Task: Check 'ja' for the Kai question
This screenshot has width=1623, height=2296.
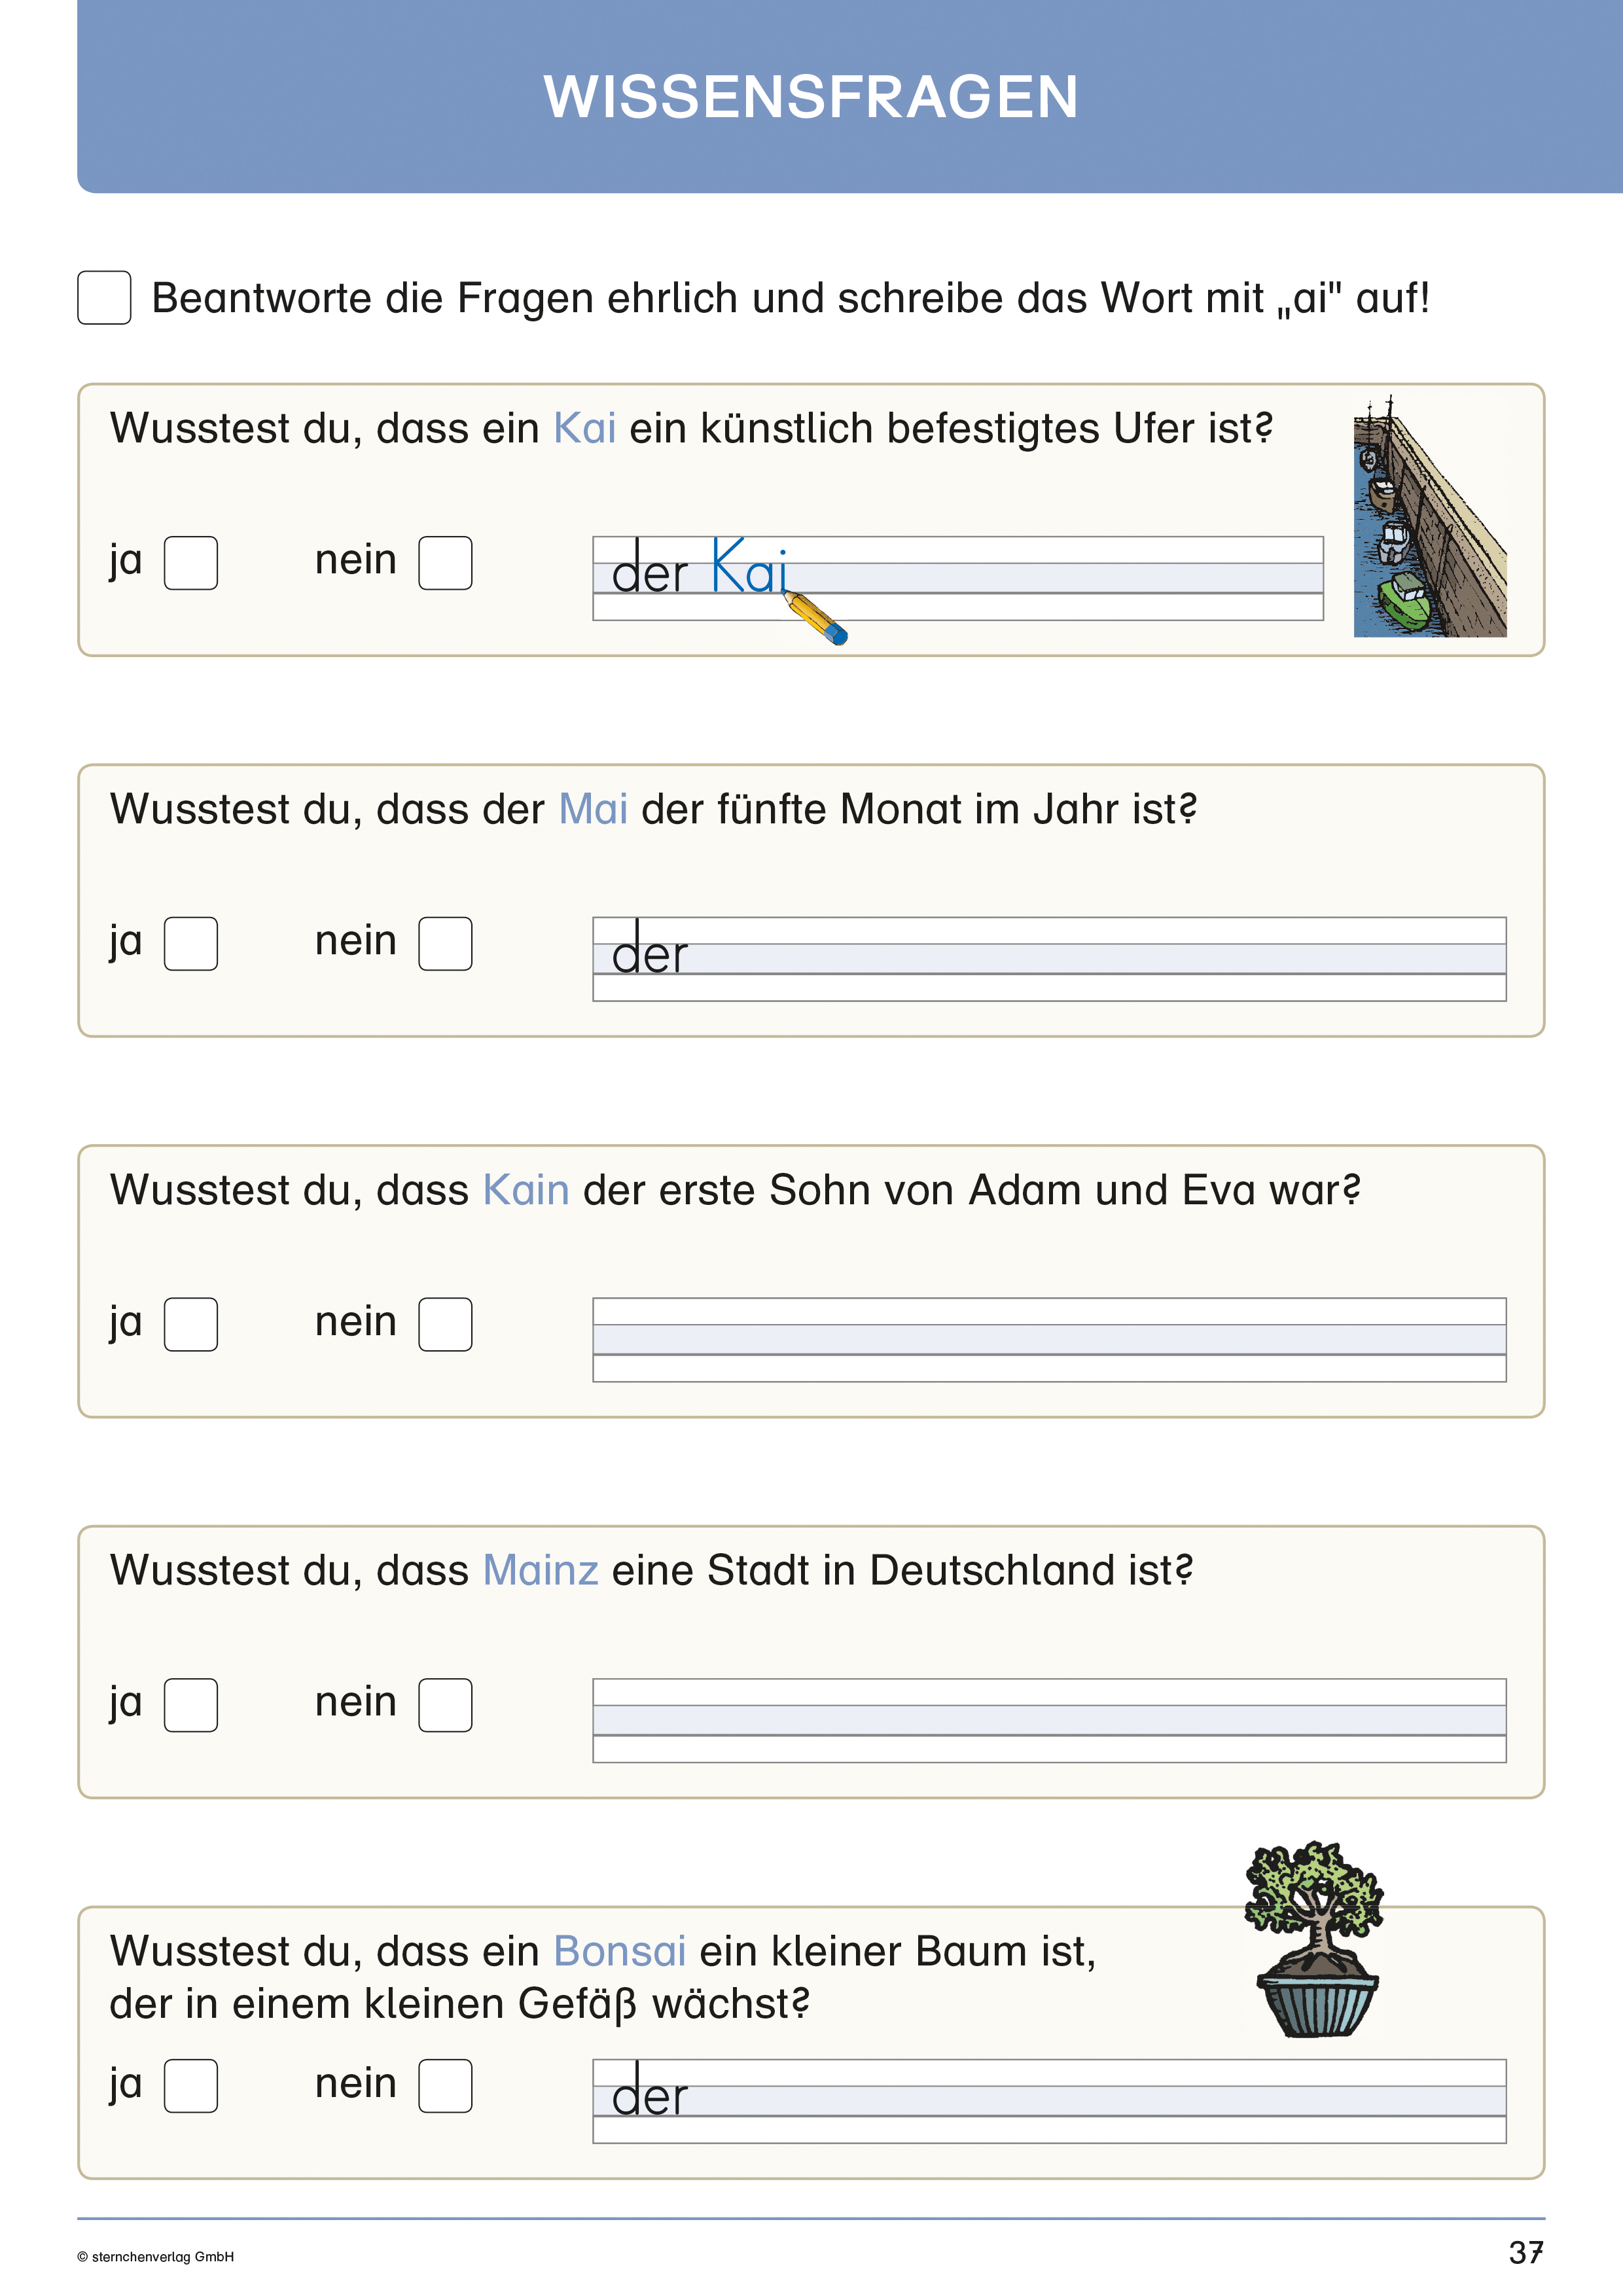Action: [191, 563]
